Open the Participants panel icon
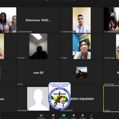Image resolution: width=119 pixels, height=119 pixels. pos(41,115)
